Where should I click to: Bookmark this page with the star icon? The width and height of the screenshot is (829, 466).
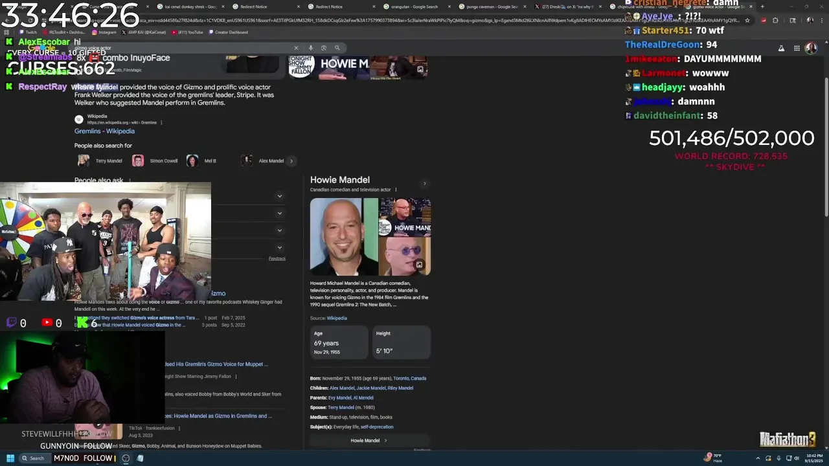tap(747, 20)
